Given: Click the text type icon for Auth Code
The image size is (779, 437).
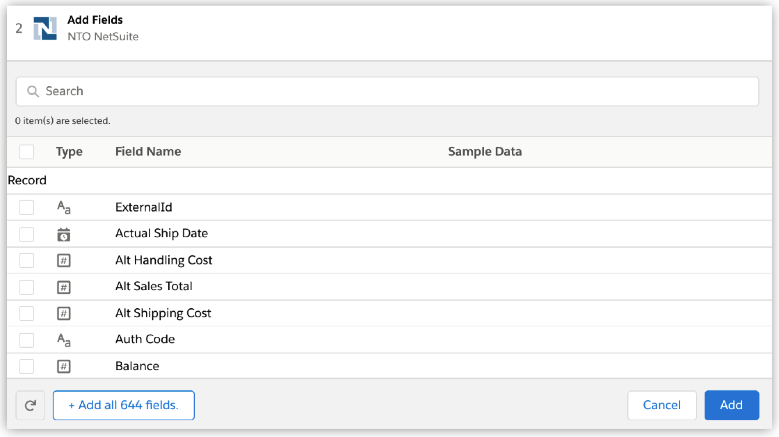Looking at the screenshot, I should (x=64, y=340).
